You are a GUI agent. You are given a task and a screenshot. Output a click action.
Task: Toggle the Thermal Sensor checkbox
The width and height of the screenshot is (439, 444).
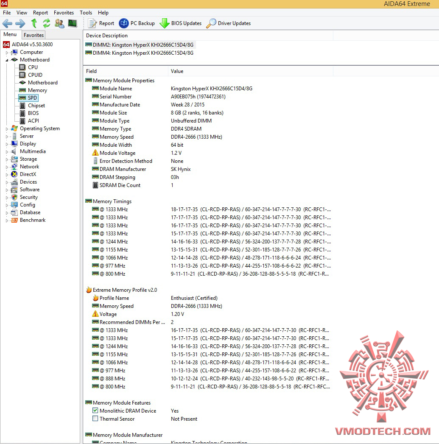point(95,419)
